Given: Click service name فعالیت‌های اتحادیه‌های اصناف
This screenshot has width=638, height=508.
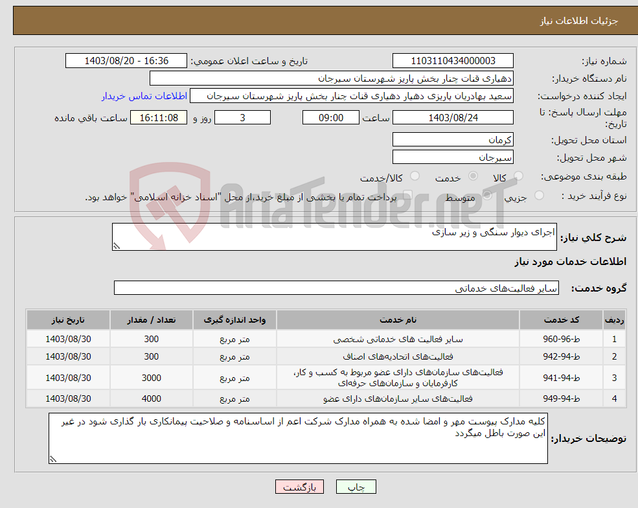Looking at the screenshot, I should 398,356.
